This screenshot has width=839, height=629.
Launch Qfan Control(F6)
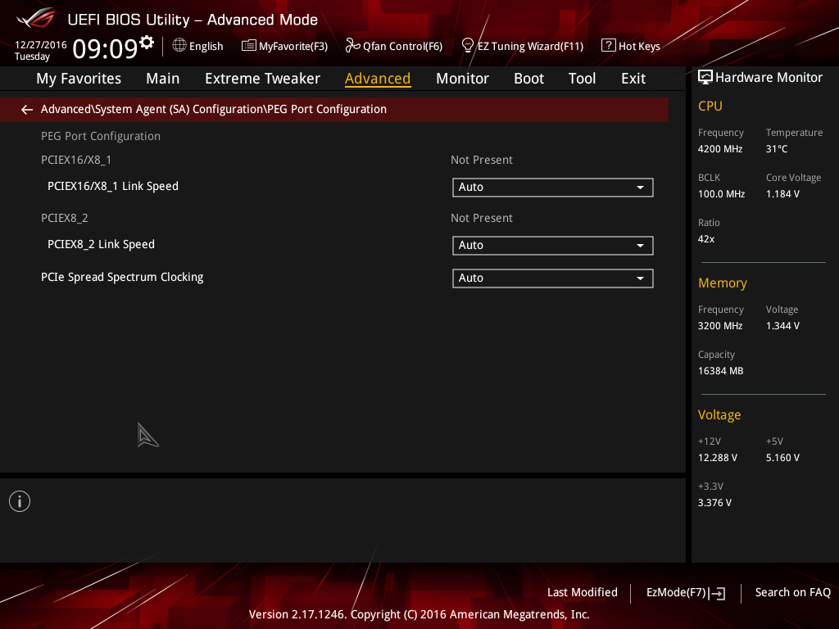coord(394,46)
